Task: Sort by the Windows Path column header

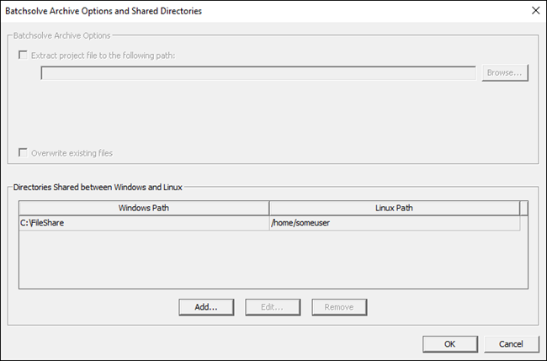Action: (x=143, y=208)
